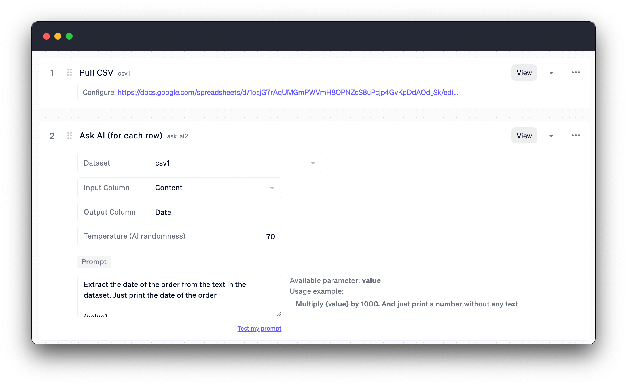Image resolution: width=627 pixels, height=386 pixels.
Task: Click the drag handle of Pull CSV step
Action: click(69, 73)
